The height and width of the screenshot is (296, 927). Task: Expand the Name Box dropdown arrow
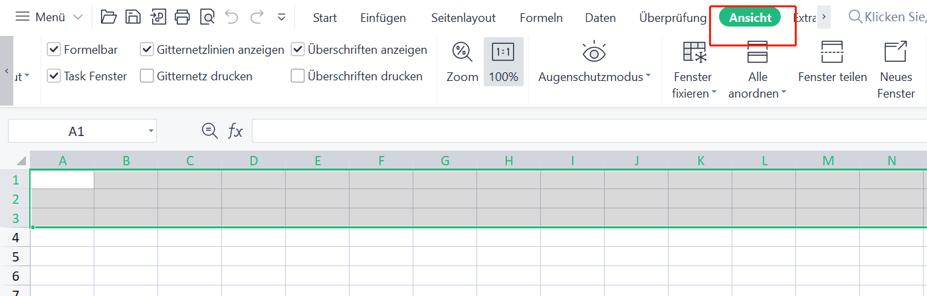click(x=152, y=131)
